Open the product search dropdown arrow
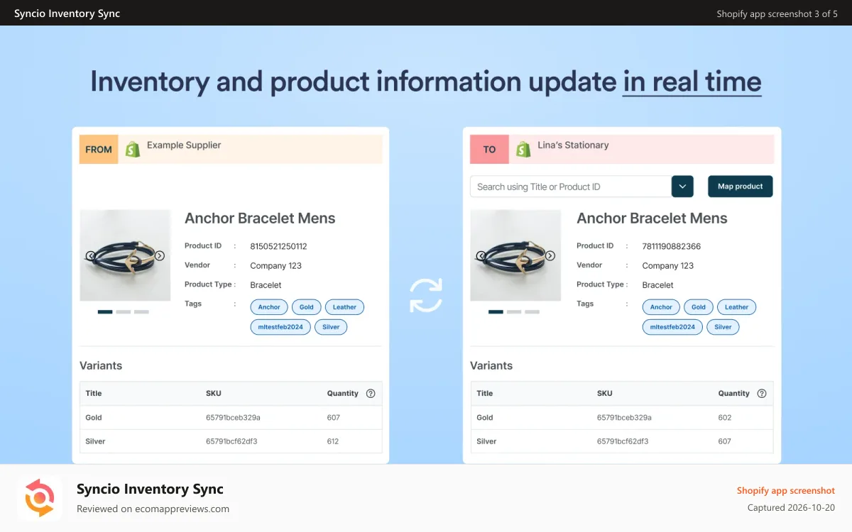 682,187
